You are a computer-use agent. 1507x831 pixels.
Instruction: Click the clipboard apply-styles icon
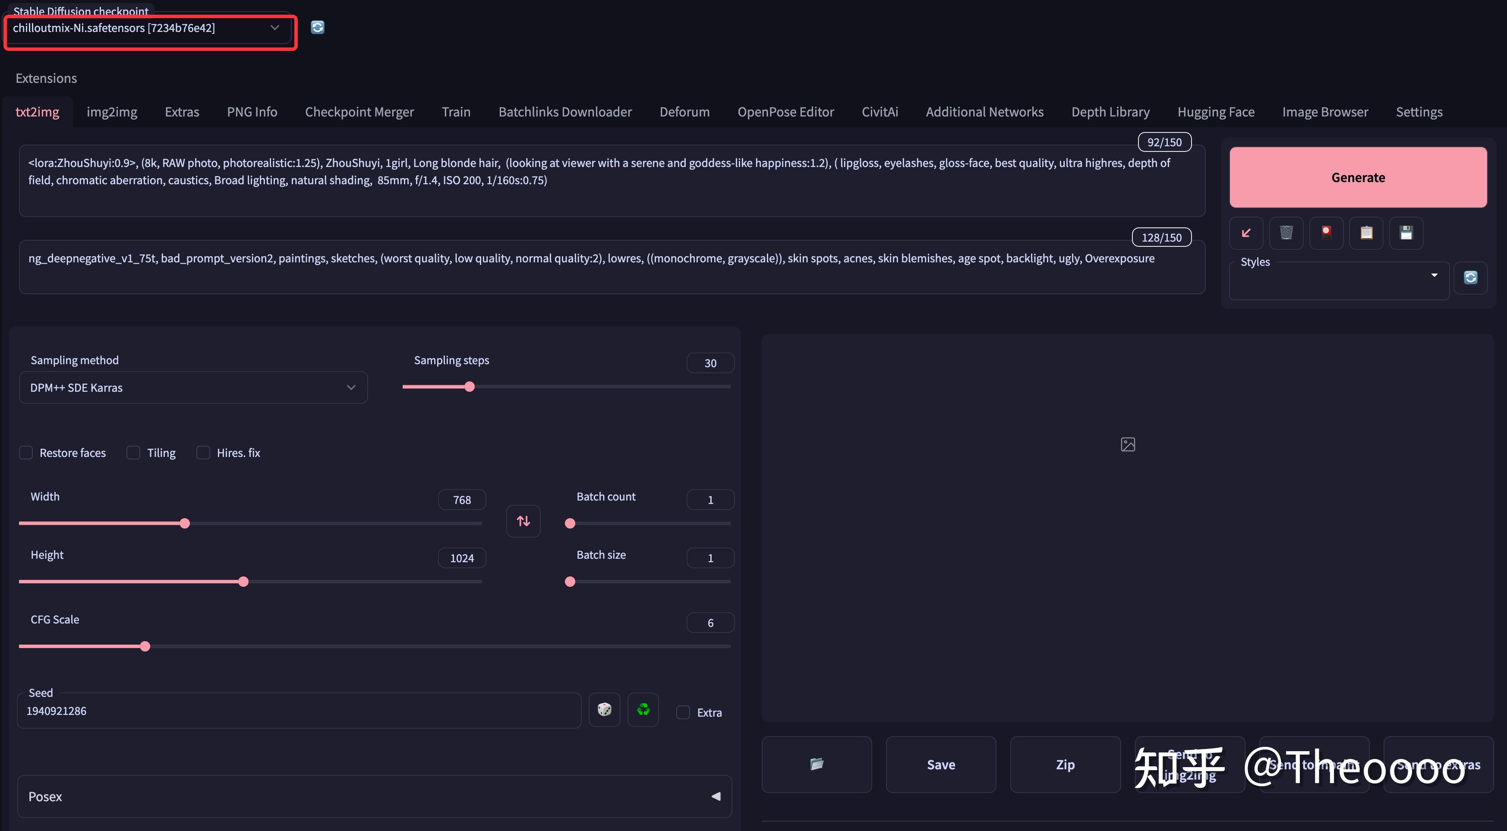coord(1366,233)
